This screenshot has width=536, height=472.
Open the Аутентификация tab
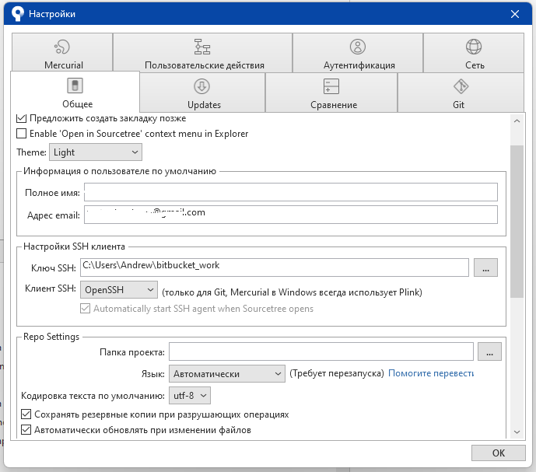tap(358, 53)
